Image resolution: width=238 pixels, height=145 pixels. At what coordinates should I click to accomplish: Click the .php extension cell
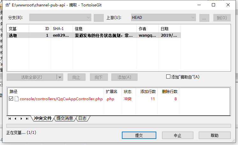(110, 99)
